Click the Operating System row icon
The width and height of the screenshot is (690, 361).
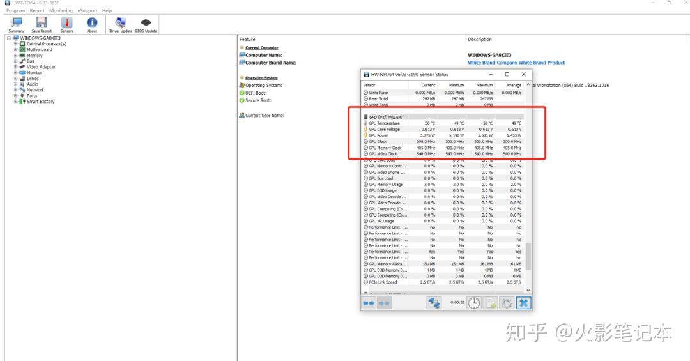pos(241,86)
